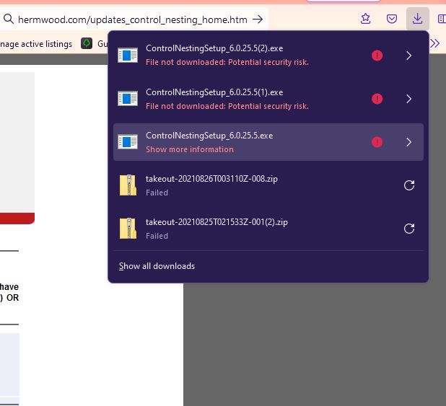The height and width of the screenshot is (406, 446).
Task: Click 'File not downloaded' message under ControlNestingSetup_6.0.25.5(2).exe
Action: coord(227,62)
